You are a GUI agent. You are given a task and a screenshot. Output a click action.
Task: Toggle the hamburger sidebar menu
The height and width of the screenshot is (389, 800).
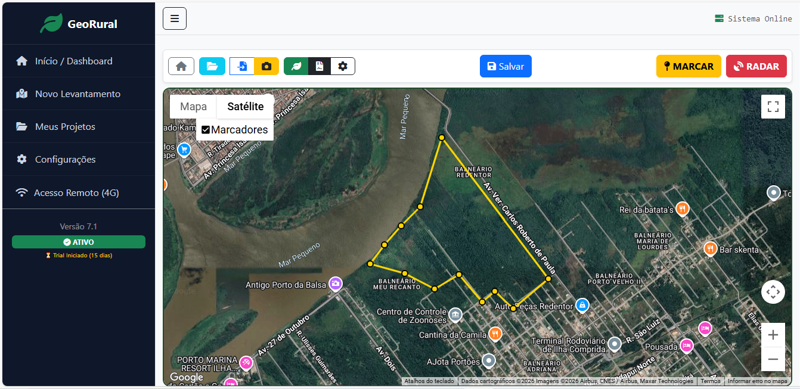175,18
